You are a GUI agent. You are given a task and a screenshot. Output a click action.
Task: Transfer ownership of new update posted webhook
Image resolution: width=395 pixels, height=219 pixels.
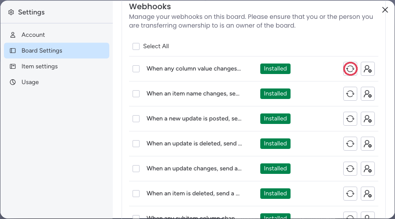pos(368,119)
